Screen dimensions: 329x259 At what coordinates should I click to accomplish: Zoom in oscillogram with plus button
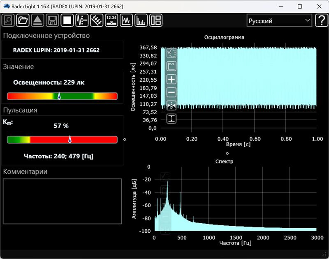[171, 79]
